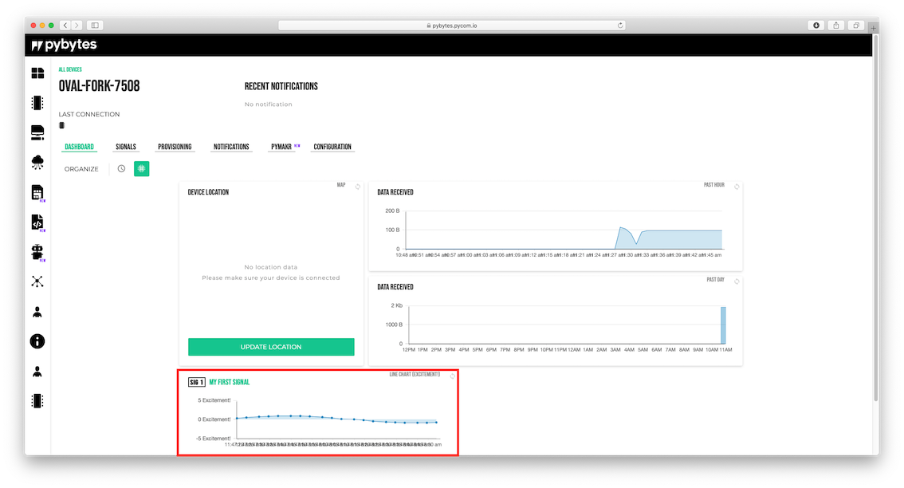Click the Update Location button

[x=271, y=347]
